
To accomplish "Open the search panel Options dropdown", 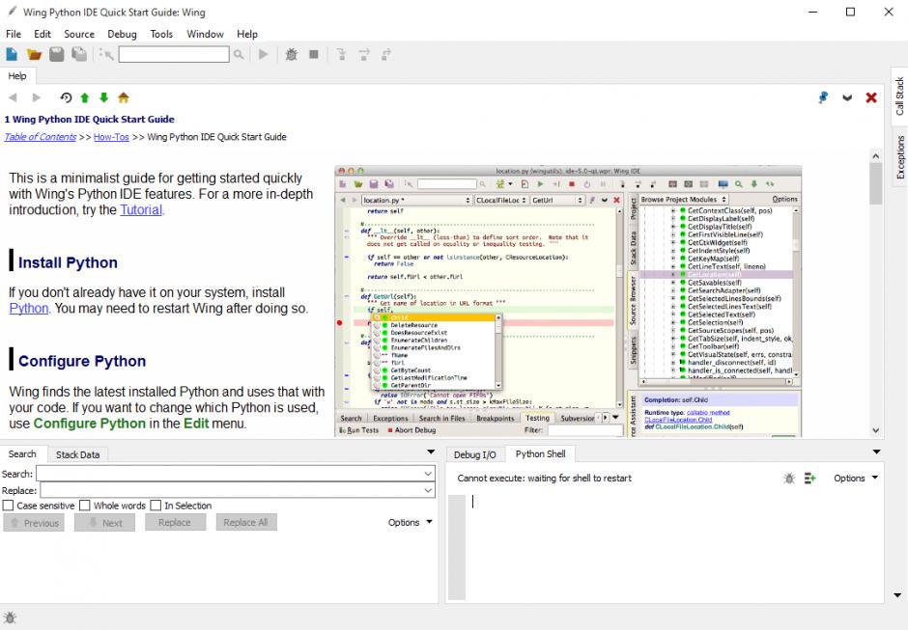I will (x=411, y=522).
